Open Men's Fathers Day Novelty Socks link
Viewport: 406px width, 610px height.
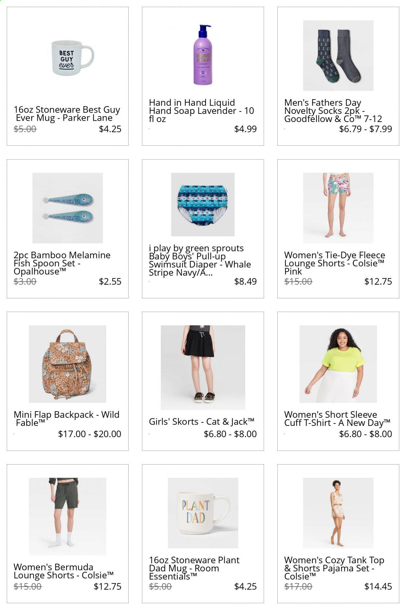pos(333,111)
